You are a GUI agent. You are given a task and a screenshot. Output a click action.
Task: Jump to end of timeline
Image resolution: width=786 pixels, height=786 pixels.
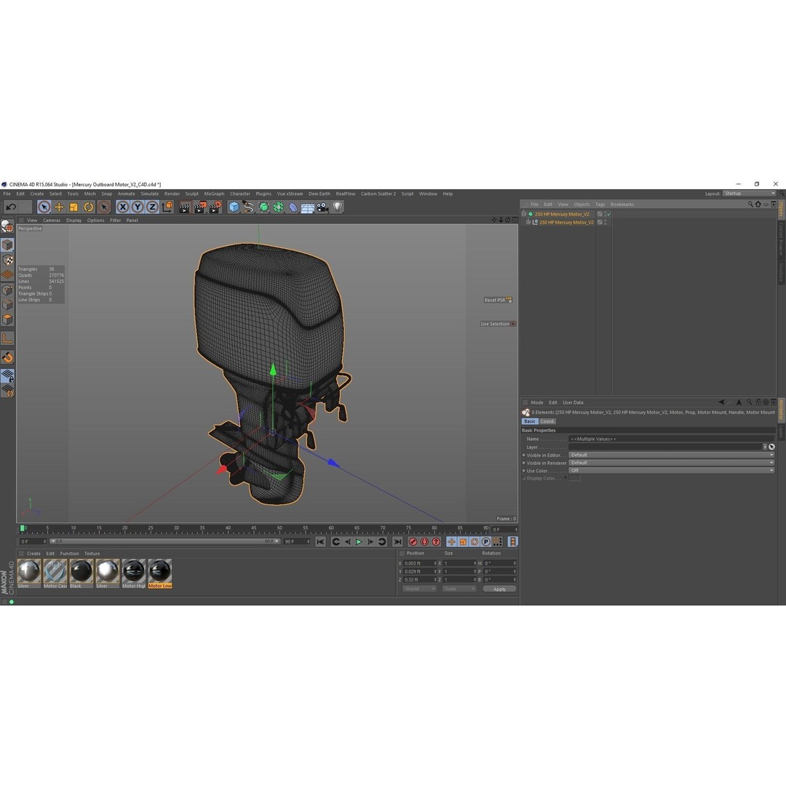397,542
